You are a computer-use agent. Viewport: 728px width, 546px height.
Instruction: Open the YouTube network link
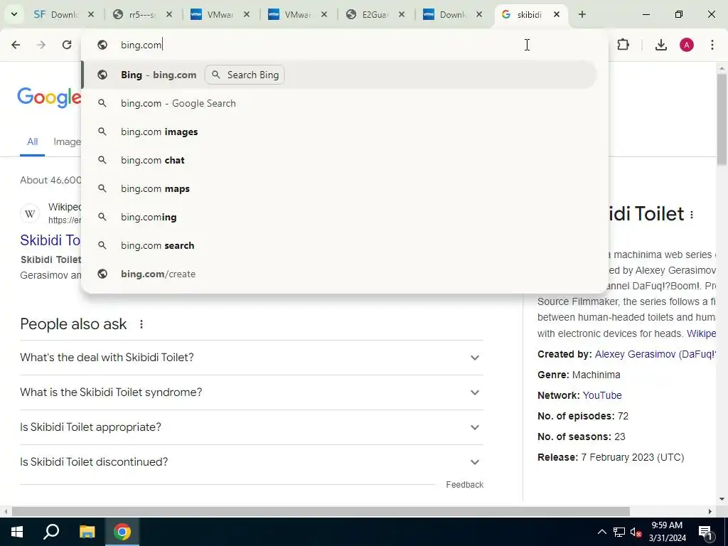(x=602, y=395)
